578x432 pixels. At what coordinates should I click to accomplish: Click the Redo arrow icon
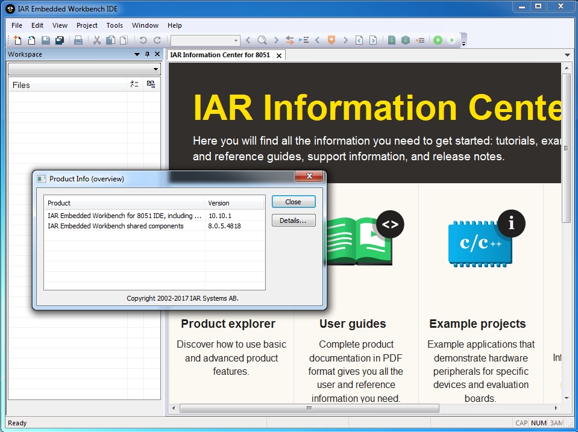point(157,40)
